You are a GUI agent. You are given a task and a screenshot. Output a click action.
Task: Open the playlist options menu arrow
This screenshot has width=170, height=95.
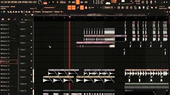2,12
